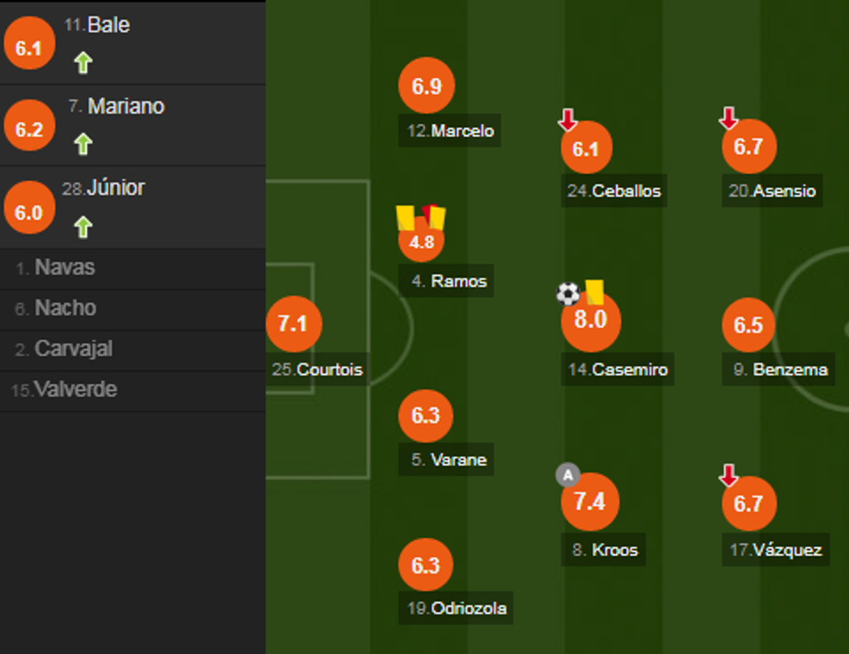Click the green sub-in arrow under Júnior
Viewport: 849px width, 654px height.
tap(83, 227)
